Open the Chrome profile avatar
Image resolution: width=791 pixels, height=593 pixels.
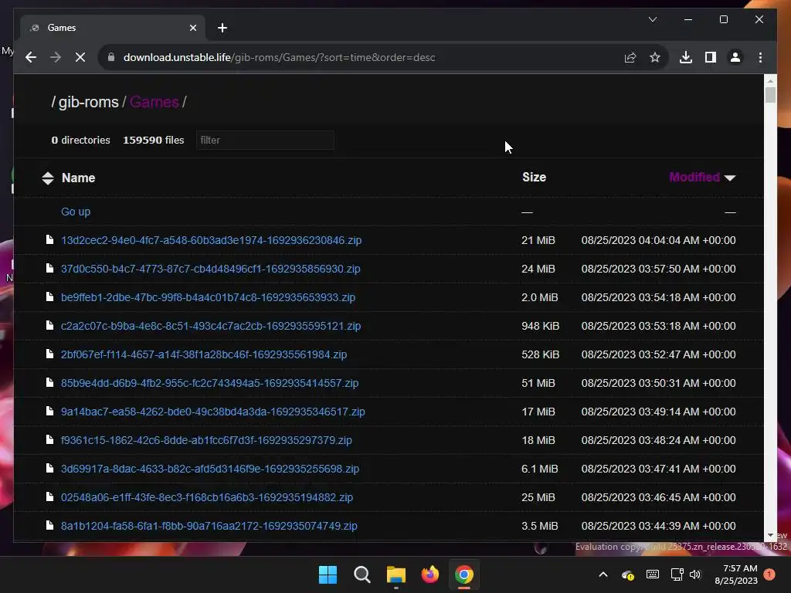(x=735, y=57)
